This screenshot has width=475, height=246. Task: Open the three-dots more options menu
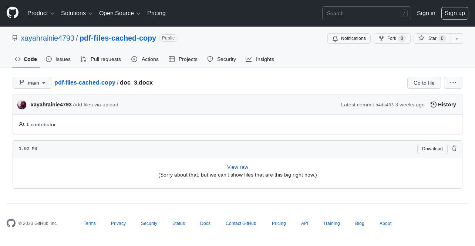click(x=453, y=83)
